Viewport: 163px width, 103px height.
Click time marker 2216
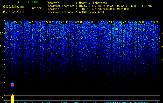[x=95, y=22]
